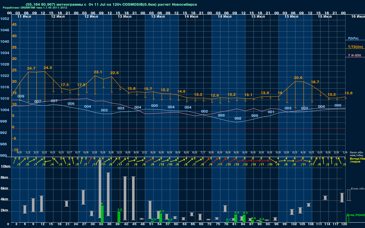Click the 992 pressure axis tick
Image resolution: width=365 pixels, height=228 pixels.
point(4,133)
